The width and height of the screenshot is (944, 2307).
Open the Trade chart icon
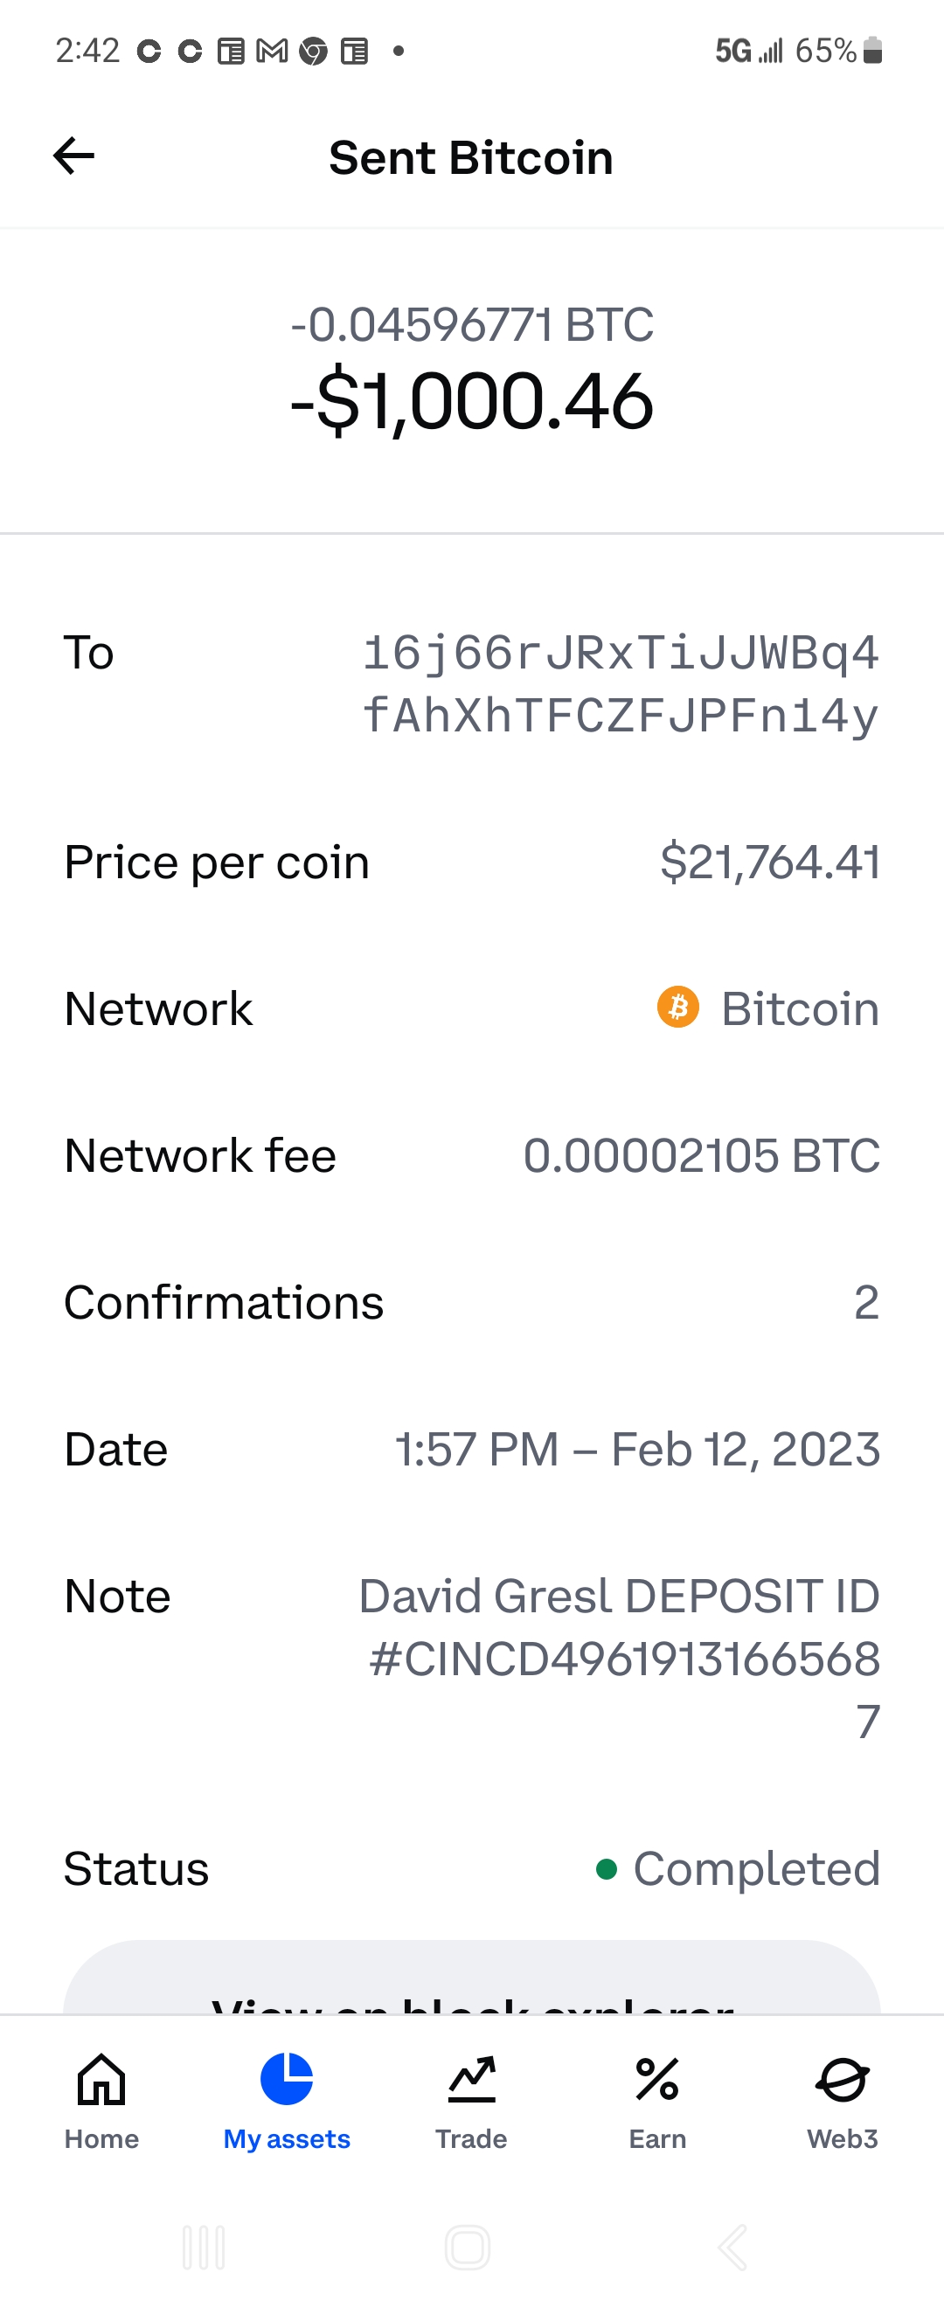click(x=471, y=2079)
